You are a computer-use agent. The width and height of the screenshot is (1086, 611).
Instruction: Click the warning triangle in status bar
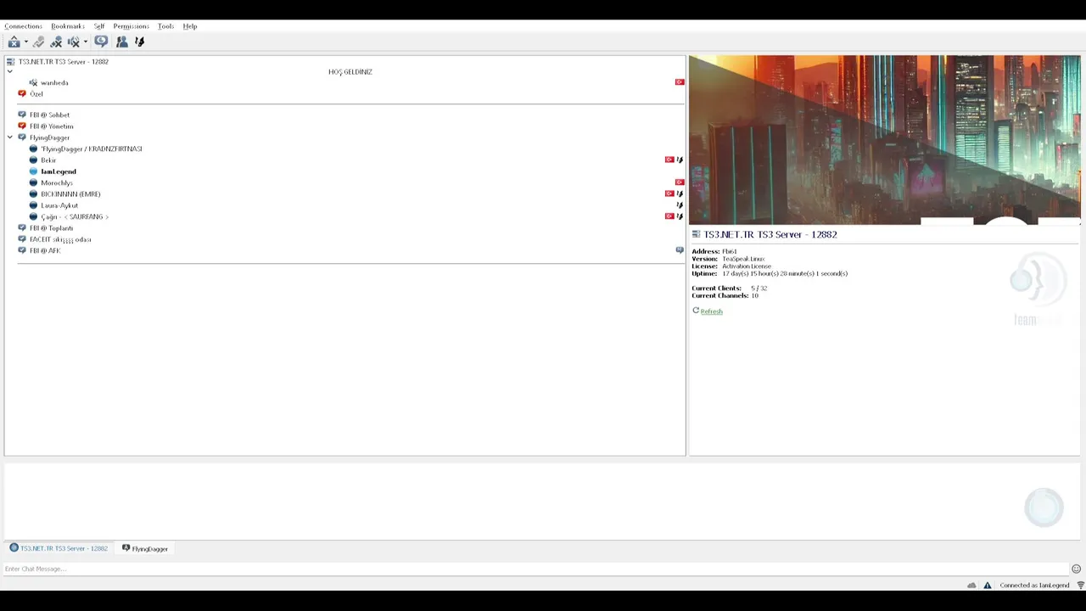988,586
